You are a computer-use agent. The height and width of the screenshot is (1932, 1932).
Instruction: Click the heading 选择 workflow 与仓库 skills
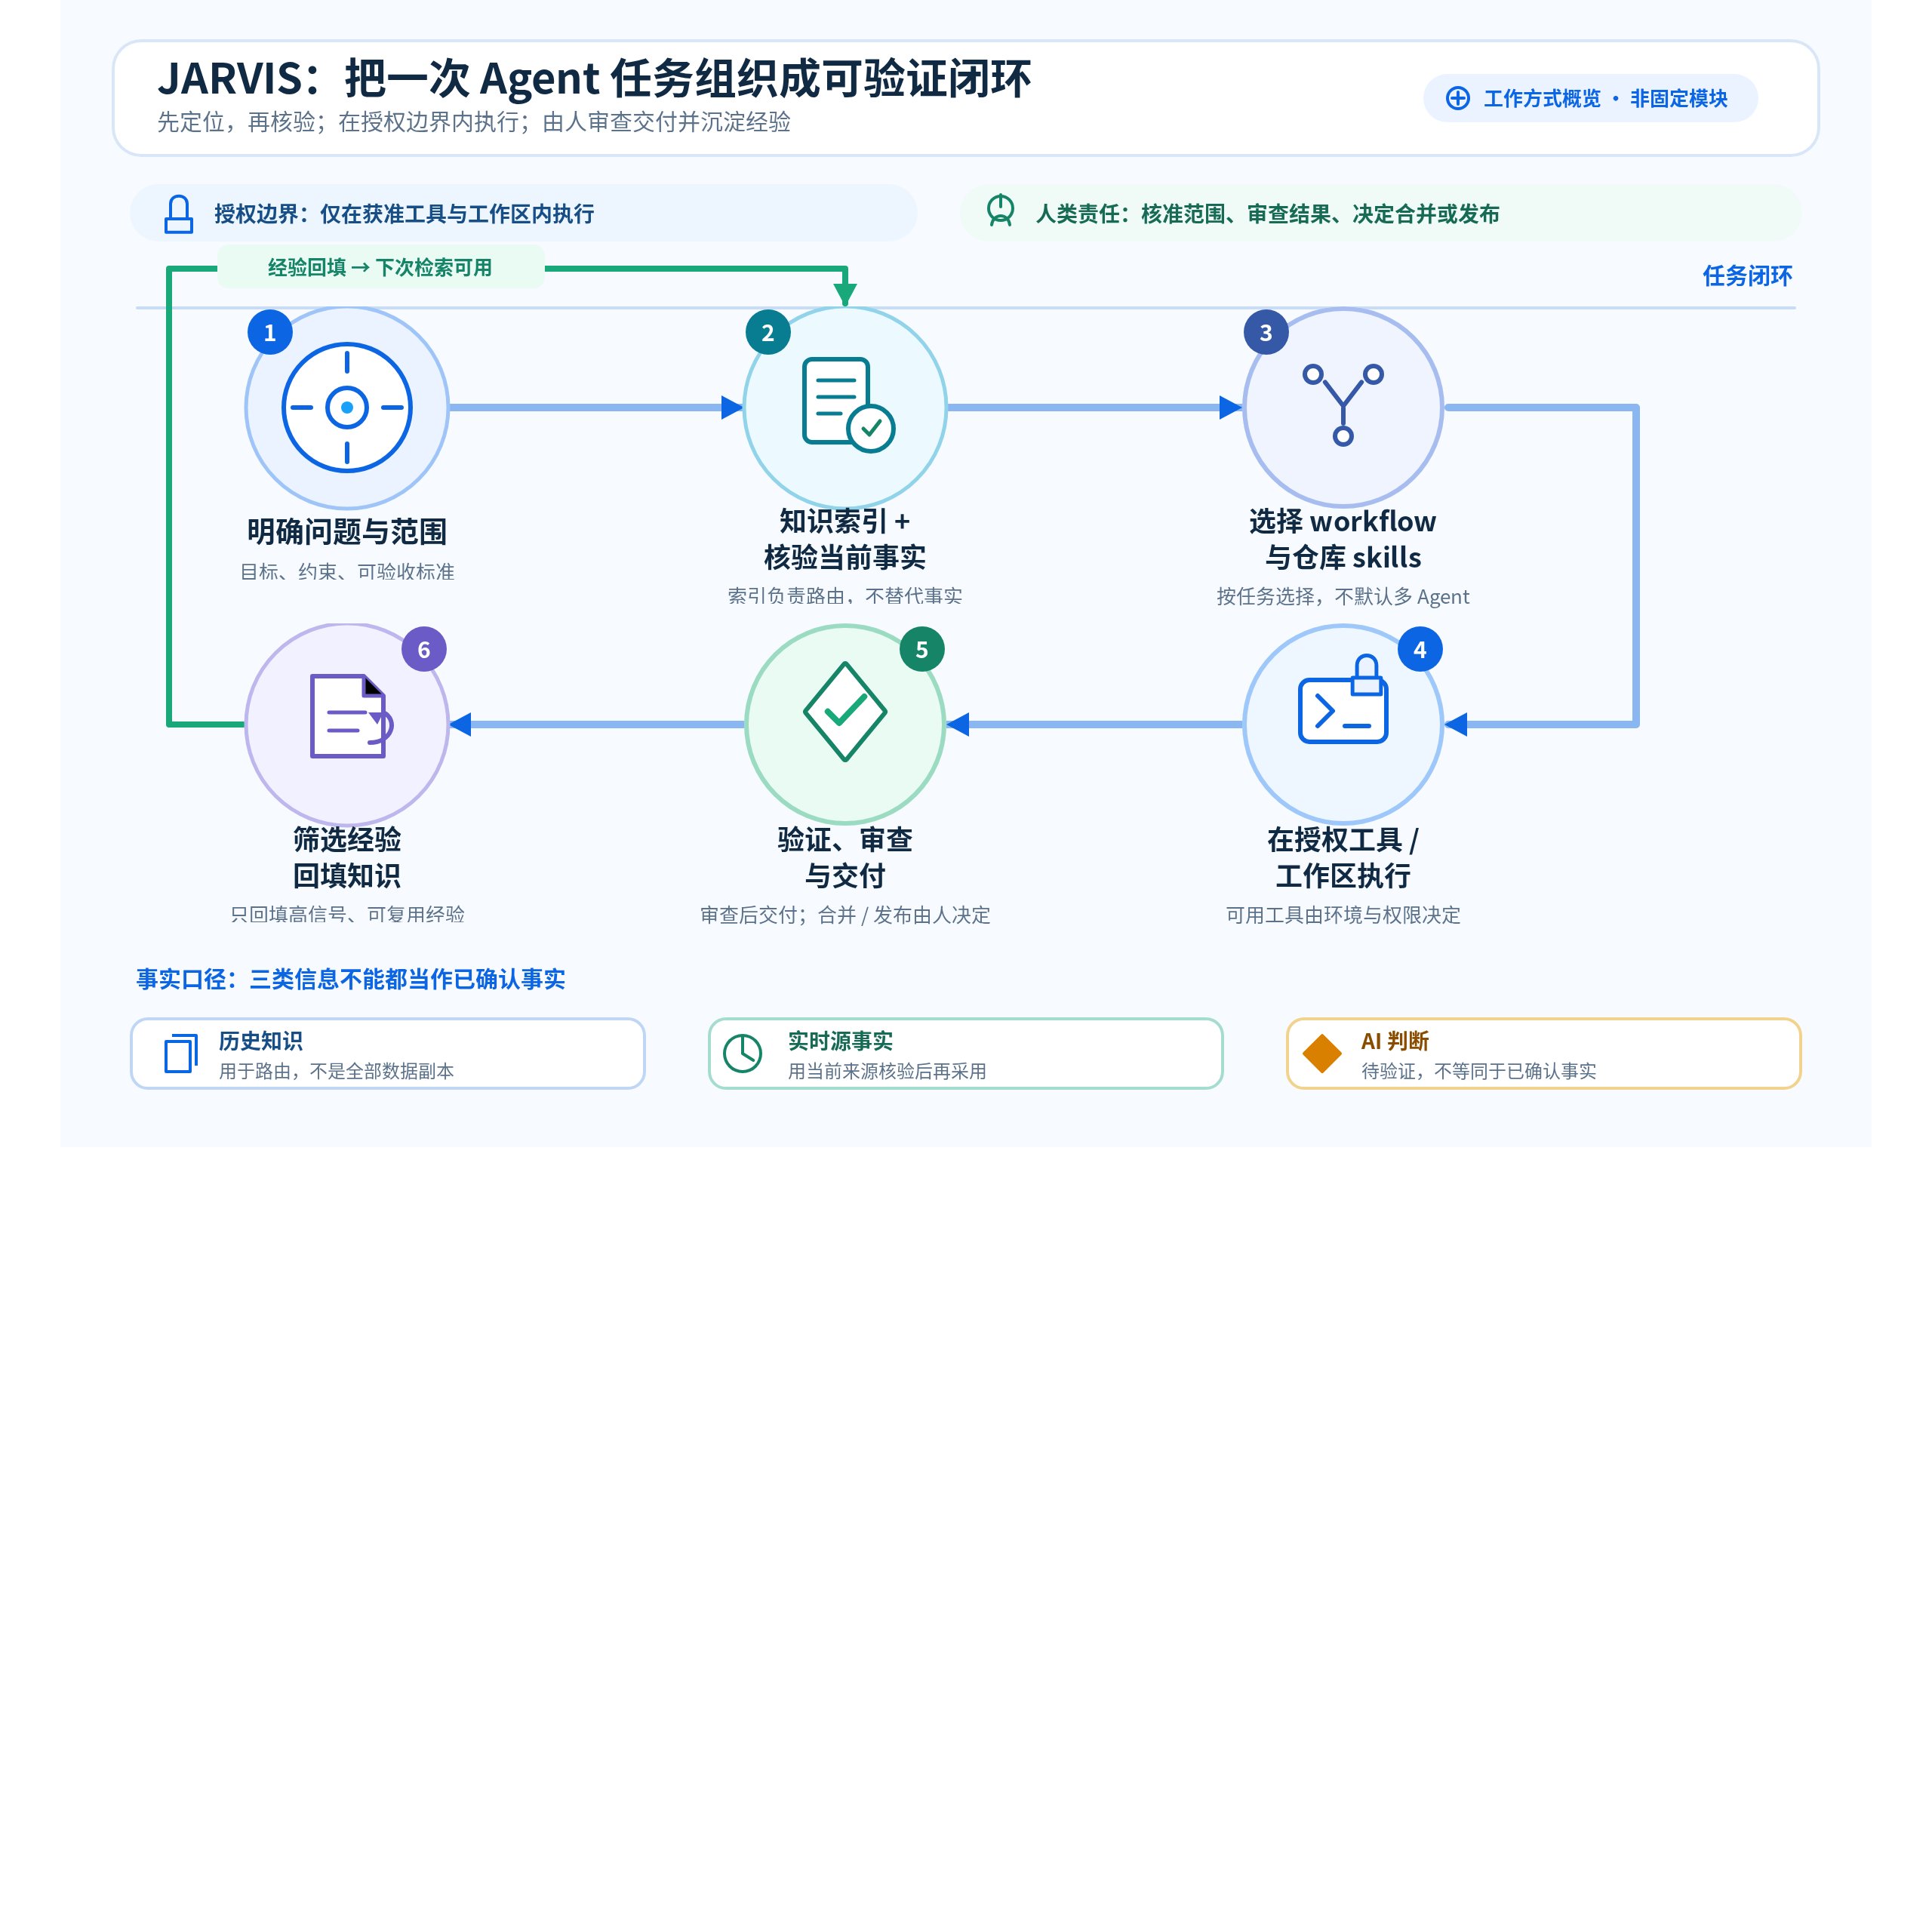click(1343, 539)
